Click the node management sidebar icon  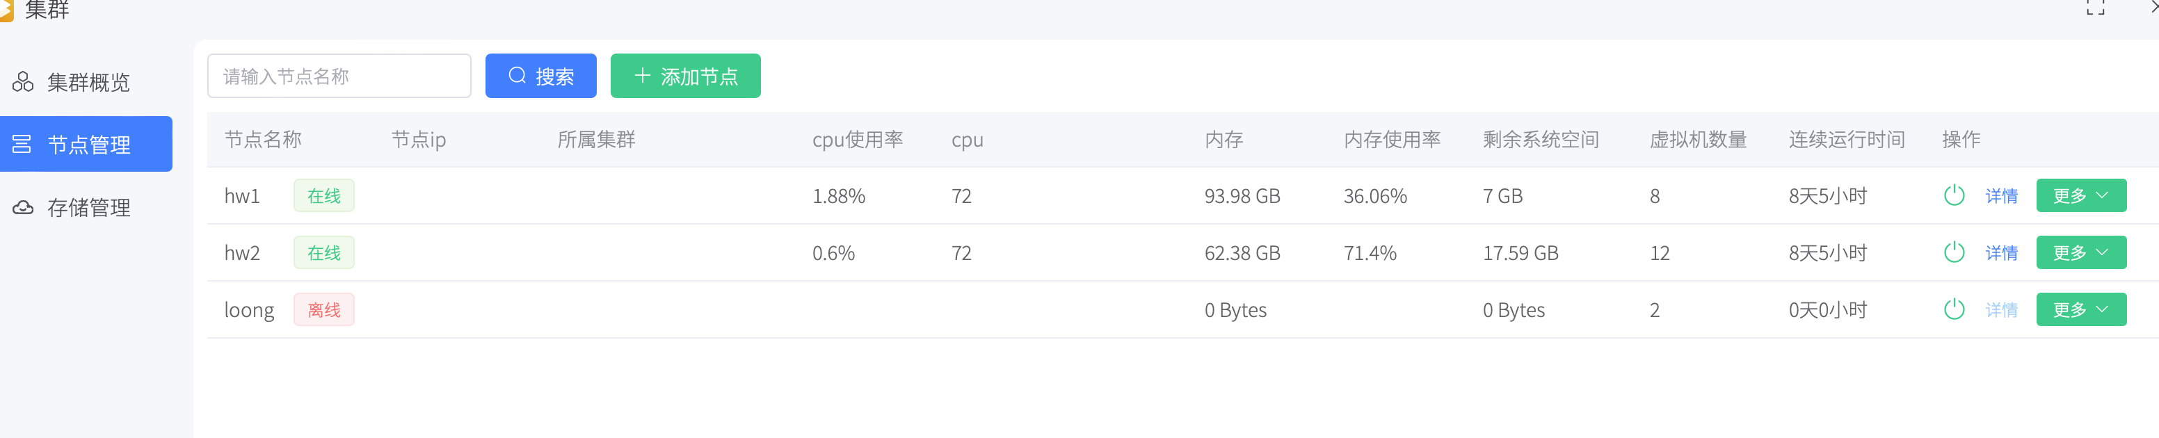pos(23,144)
